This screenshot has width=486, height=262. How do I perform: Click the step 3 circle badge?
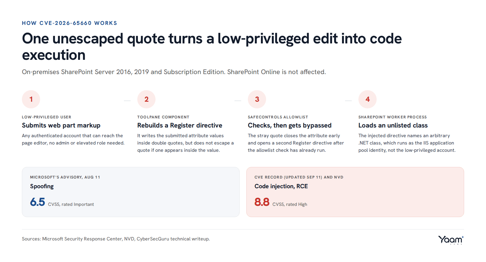click(x=257, y=99)
